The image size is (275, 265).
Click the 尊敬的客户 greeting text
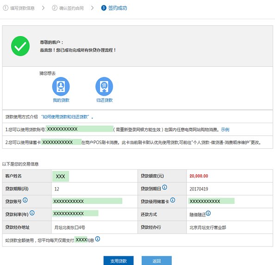51,42
